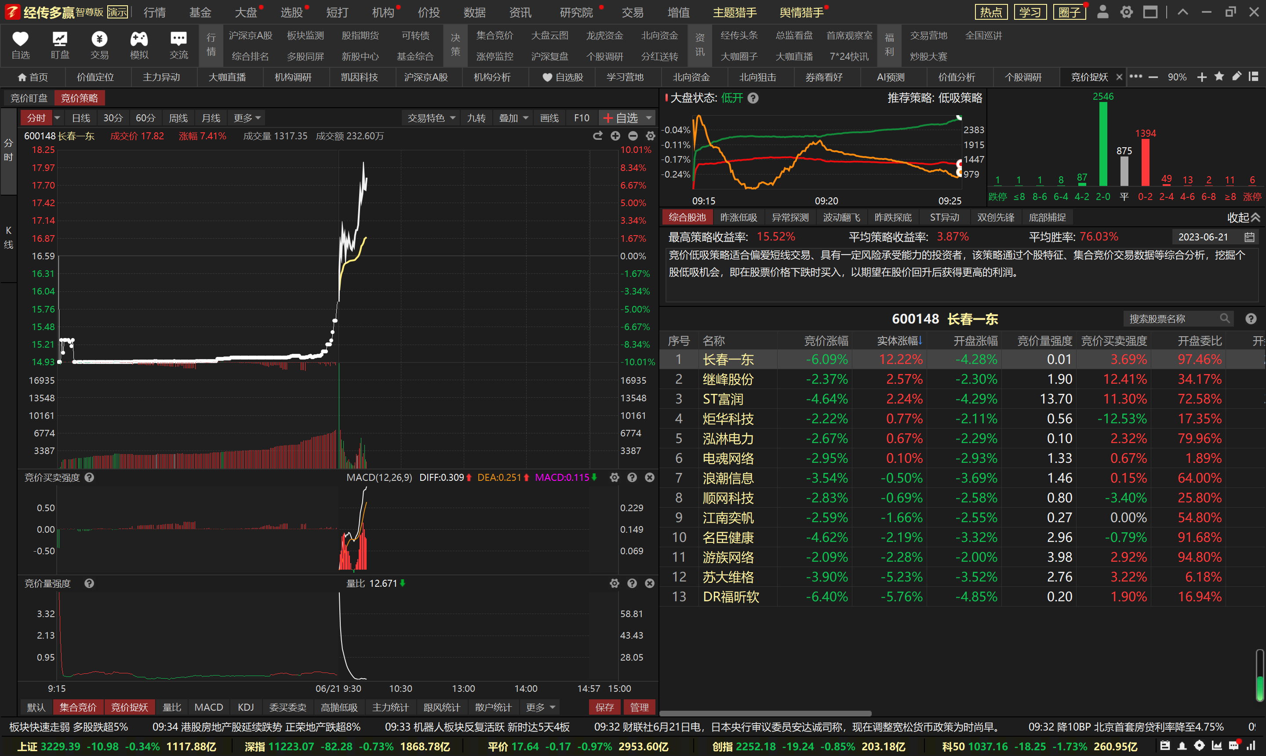
Task: Switch to the 竞价盯盘 tab
Action: pos(29,98)
